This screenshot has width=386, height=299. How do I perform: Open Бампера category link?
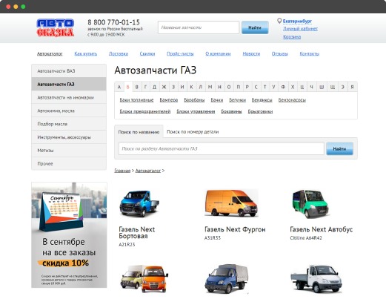(x=169, y=100)
